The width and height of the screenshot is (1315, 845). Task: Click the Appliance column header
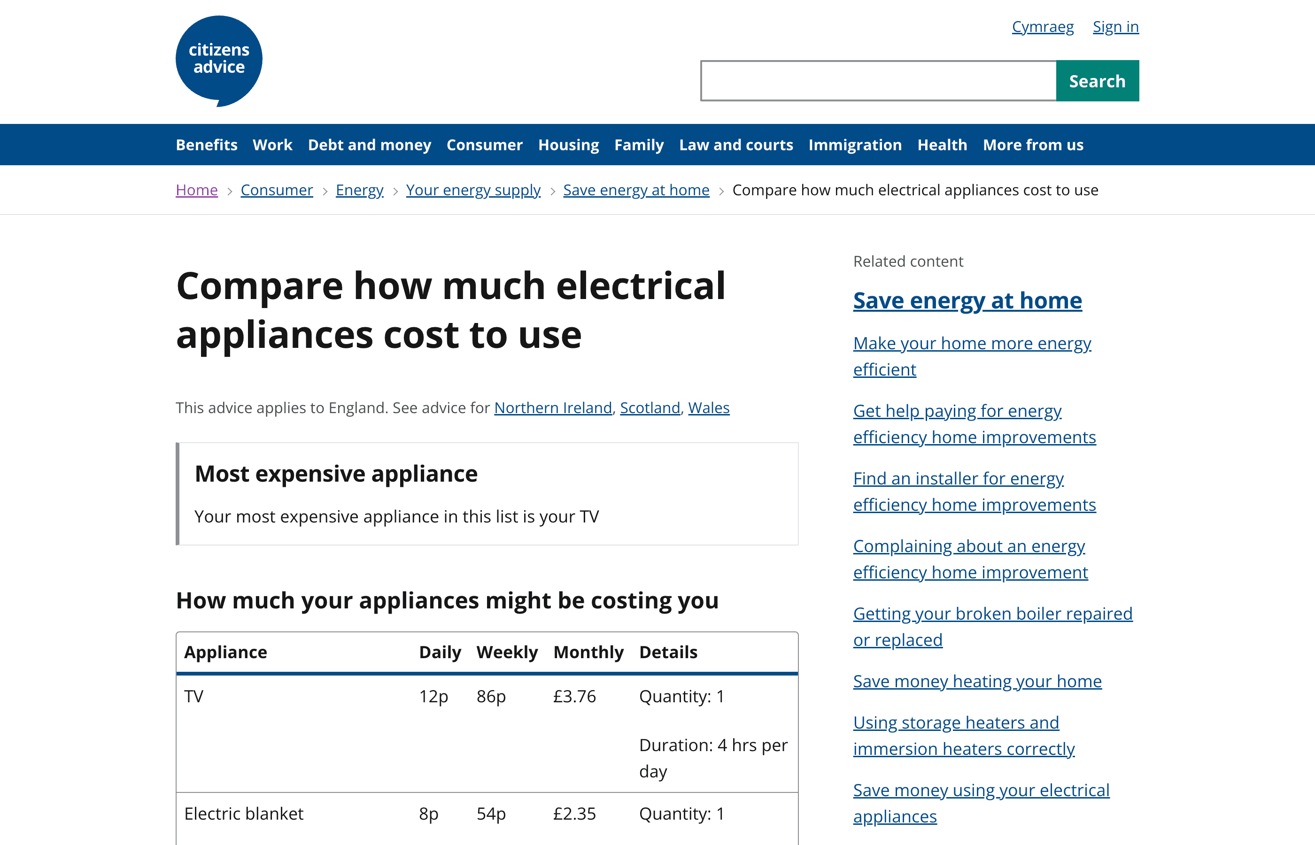(x=225, y=652)
